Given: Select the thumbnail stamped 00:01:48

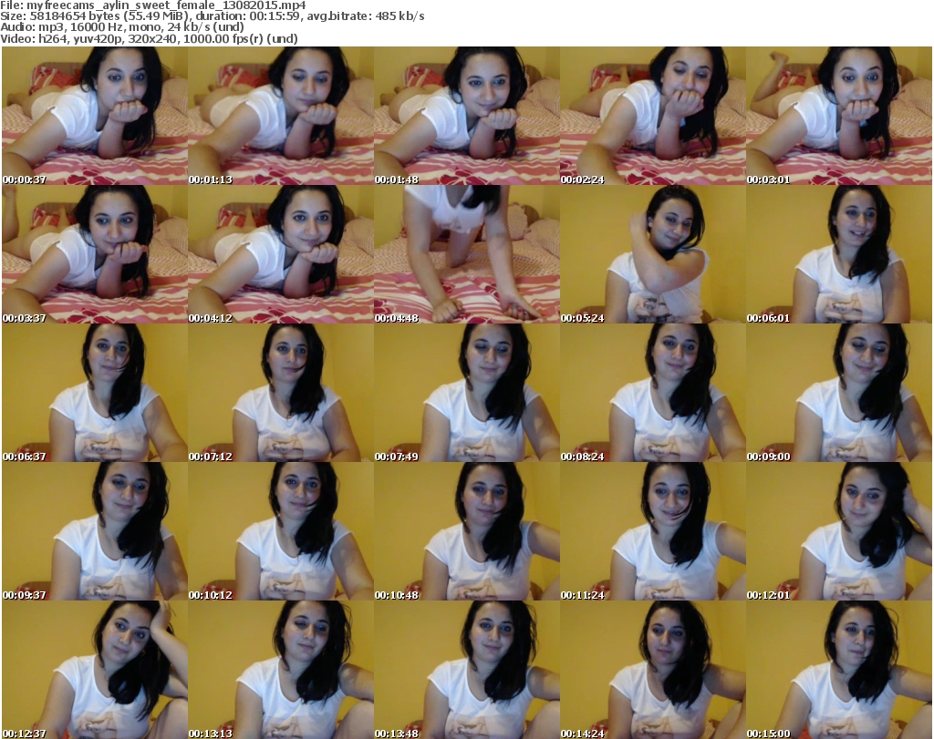Looking at the screenshot, I should click(466, 116).
